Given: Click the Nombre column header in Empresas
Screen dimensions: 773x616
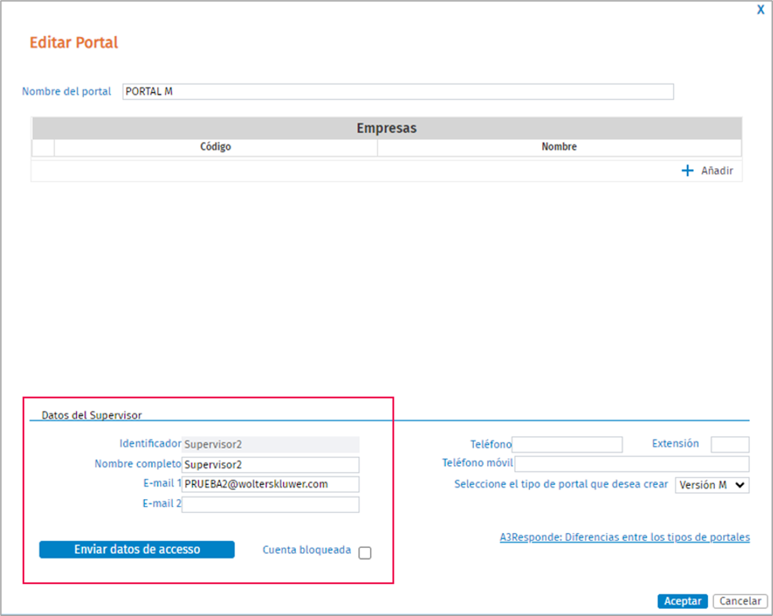Looking at the screenshot, I should tap(559, 147).
